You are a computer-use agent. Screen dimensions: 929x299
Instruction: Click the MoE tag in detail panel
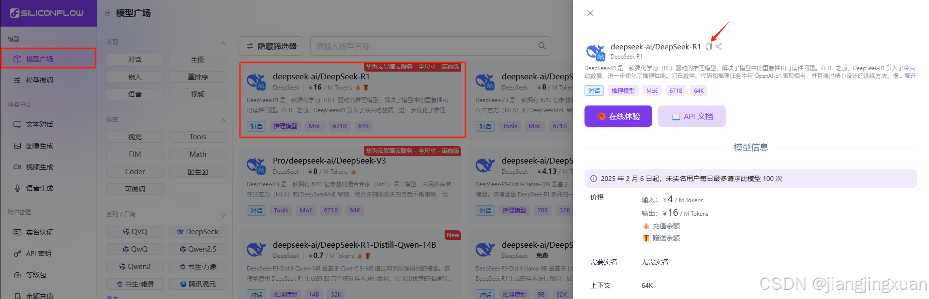coord(652,90)
